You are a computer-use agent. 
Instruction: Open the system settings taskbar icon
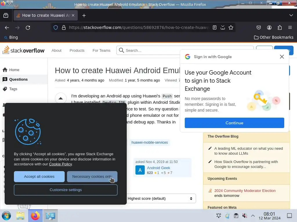pyautogui.click(x=50, y=216)
